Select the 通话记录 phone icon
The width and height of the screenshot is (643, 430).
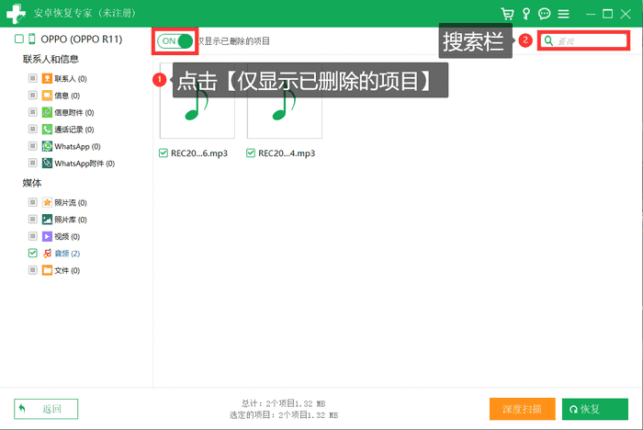47,130
